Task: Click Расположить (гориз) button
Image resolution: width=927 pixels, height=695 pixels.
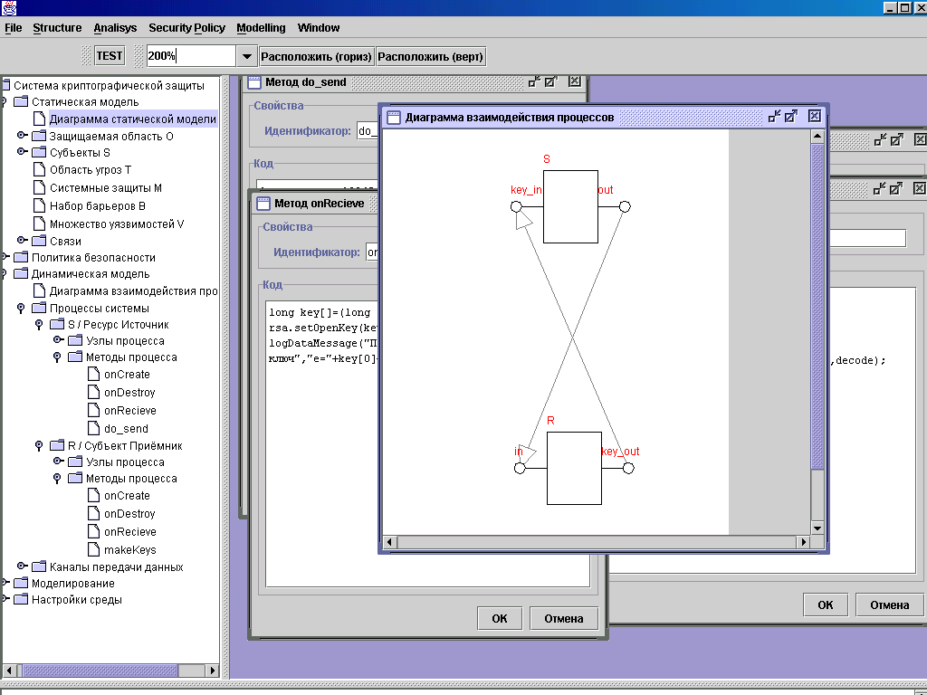Action: (x=316, y=57)
